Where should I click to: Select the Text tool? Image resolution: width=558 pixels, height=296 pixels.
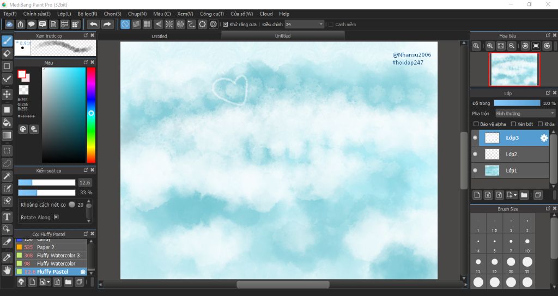coord(7,217)
